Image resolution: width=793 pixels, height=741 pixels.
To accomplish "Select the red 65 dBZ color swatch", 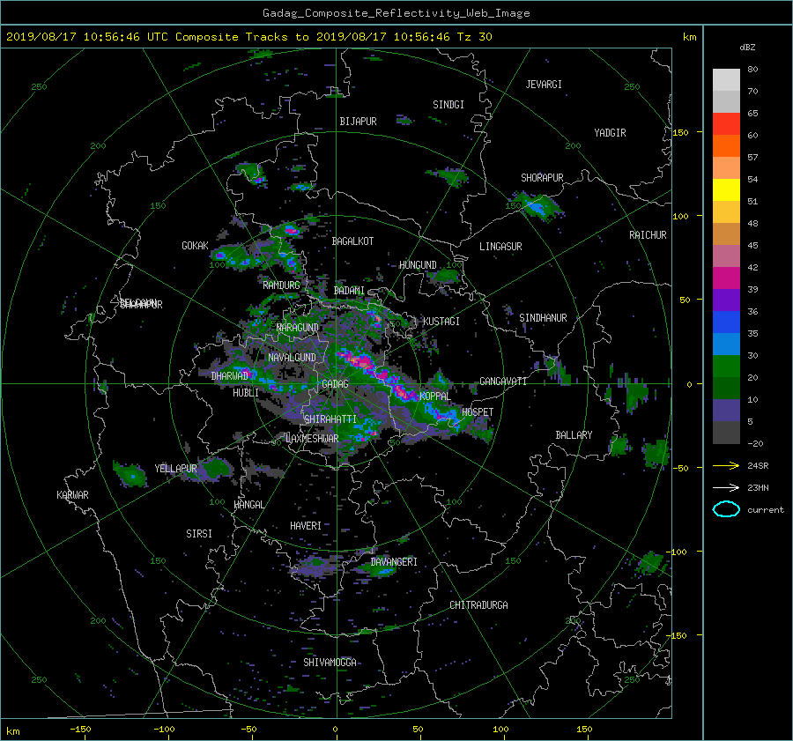I will pos(726,123).
